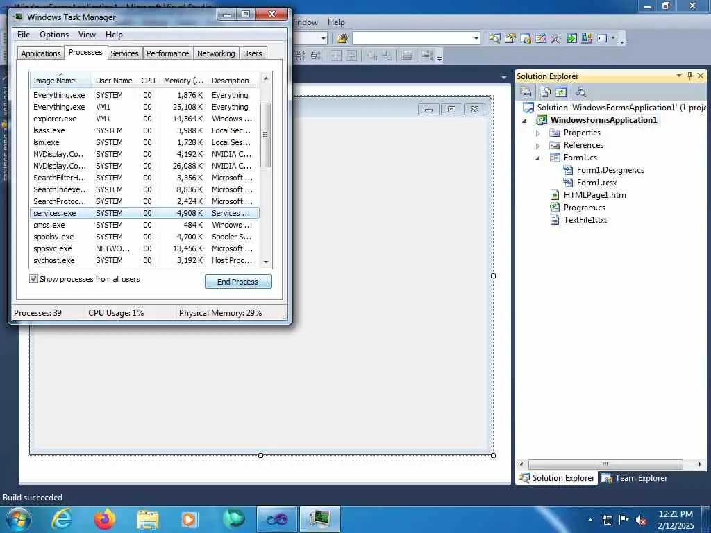Viewport: 711px width, 533px height.
Task: Launch Firefox from the taskbar
Action: coord(104,519)
